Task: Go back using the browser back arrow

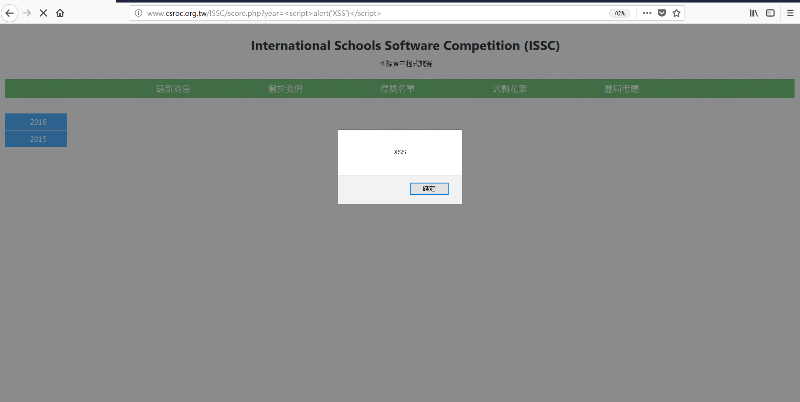Action: (10, 13)
